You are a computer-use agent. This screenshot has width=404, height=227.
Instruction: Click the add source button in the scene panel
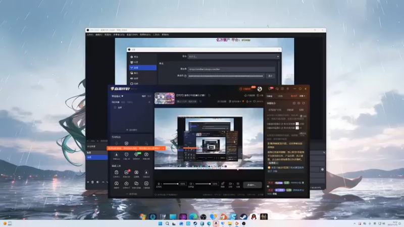132,130
